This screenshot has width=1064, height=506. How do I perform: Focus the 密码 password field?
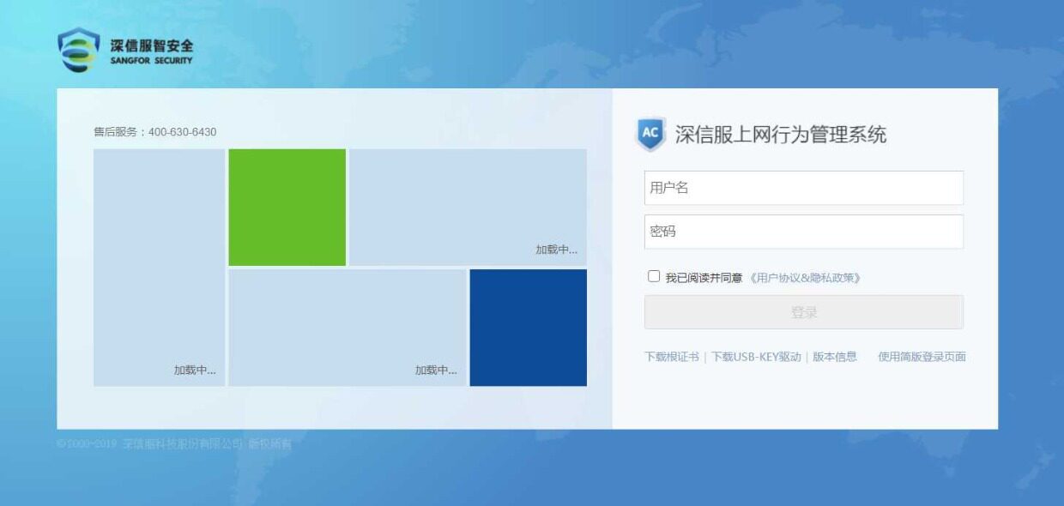point(804,232)
